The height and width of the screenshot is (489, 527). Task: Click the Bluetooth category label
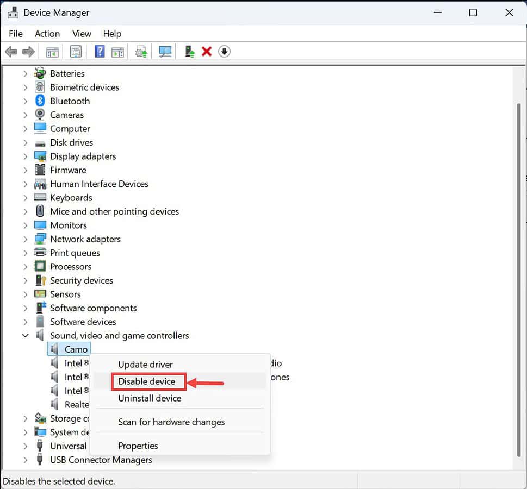(x=70, y=101)
